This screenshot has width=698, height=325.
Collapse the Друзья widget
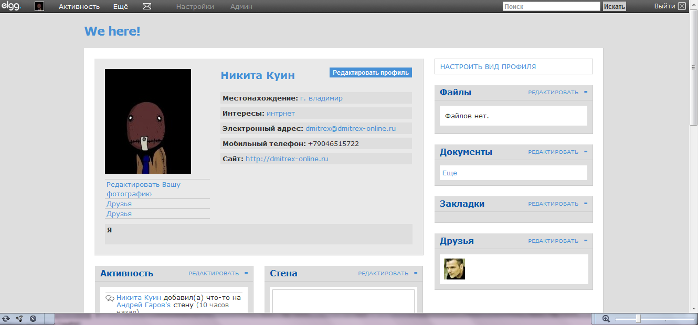586,241
